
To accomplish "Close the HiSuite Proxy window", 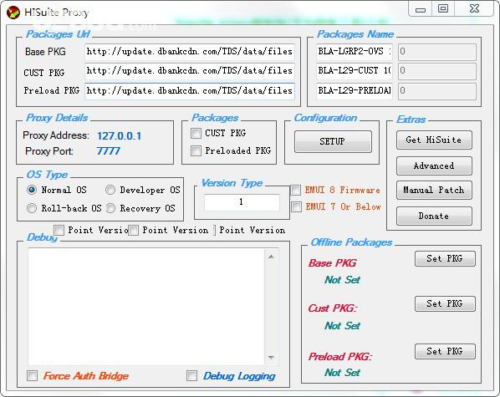I will coord(474,8).
